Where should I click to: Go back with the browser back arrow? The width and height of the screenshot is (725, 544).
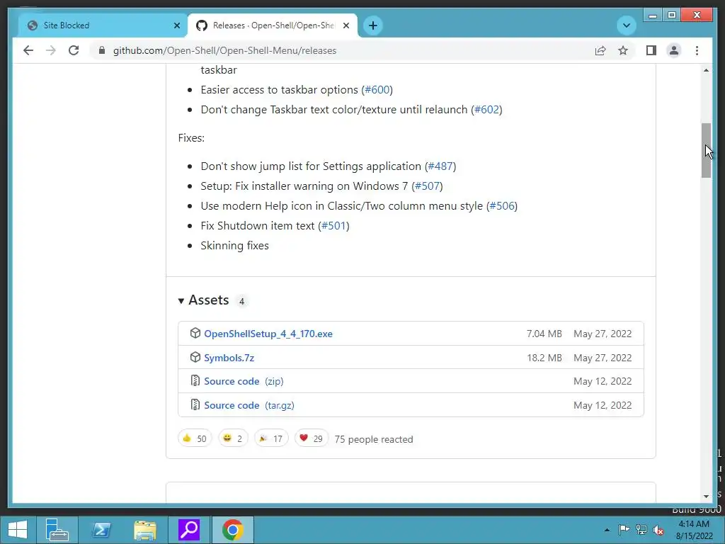[x=28, y=50]
